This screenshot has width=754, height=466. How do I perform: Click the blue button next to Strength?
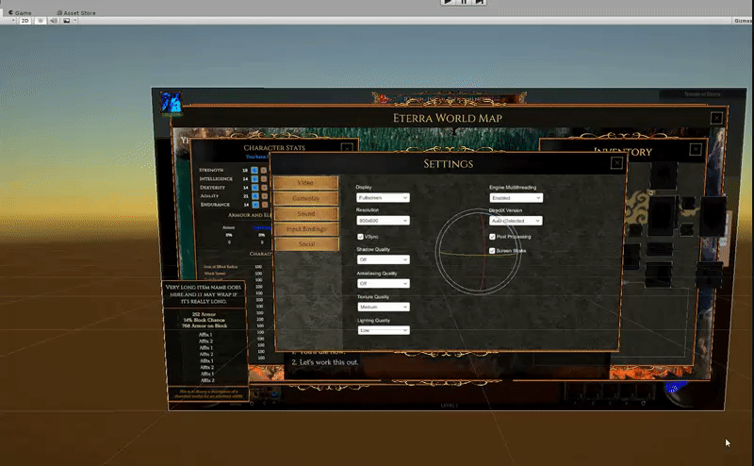[254, 171]
